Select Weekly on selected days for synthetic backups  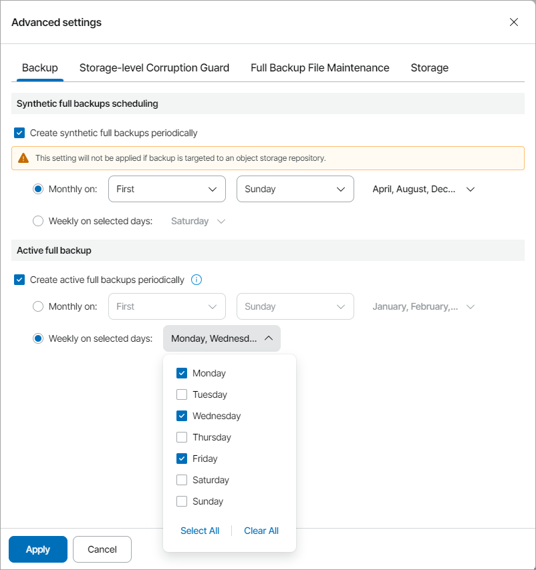[x=38, y=221]
